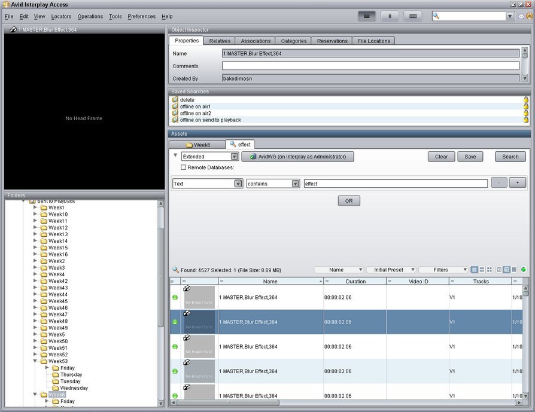Click the keyboard icon in the top toolbar

413,16
